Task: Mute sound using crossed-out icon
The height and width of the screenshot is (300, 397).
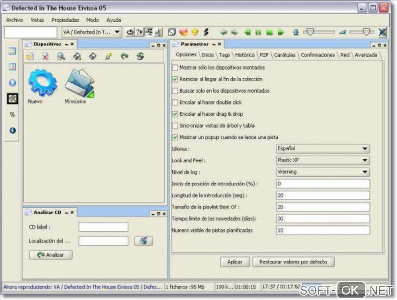Action: click(383, 32)
